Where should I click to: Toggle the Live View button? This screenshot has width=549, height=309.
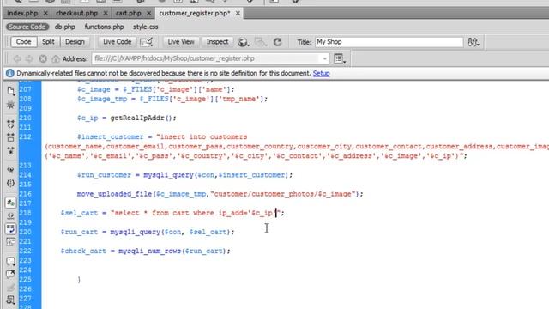(181, 42)
